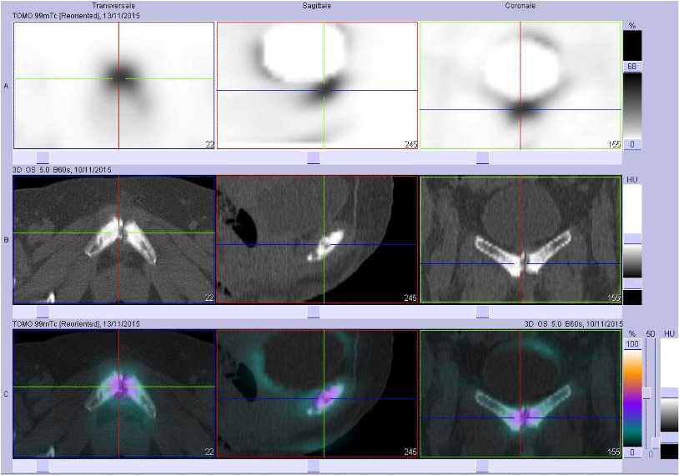Click slice number 245 in row B CT sagittal
Image resolution: width=679 pixels, height=475 pixels.
click(410, 297)
